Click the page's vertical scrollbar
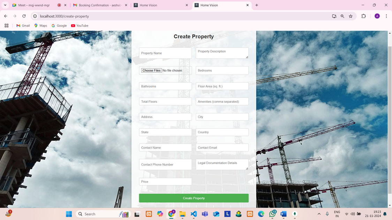The image size is (392, 220). point(390,118)
